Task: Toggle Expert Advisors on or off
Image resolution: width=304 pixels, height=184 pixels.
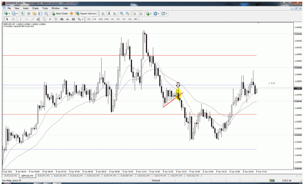Action: click(x=86, y=14)
